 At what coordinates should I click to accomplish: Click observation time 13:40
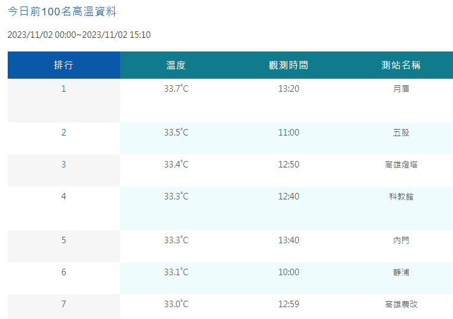tap(288, 240)
